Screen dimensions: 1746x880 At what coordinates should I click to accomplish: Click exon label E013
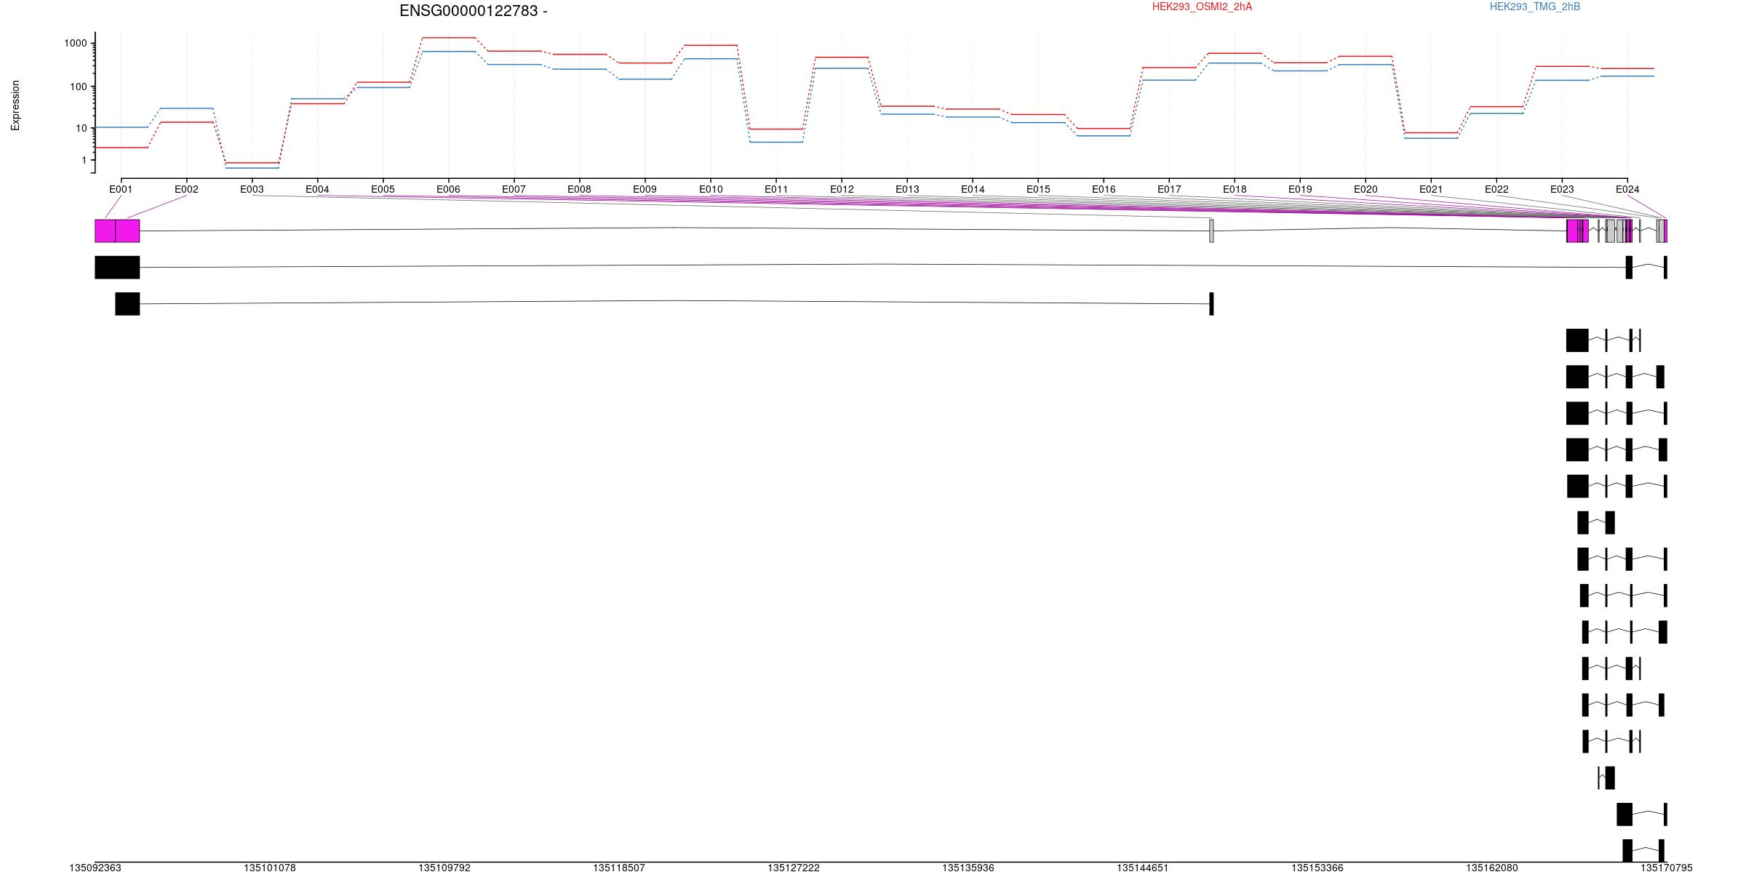(907, 190)
